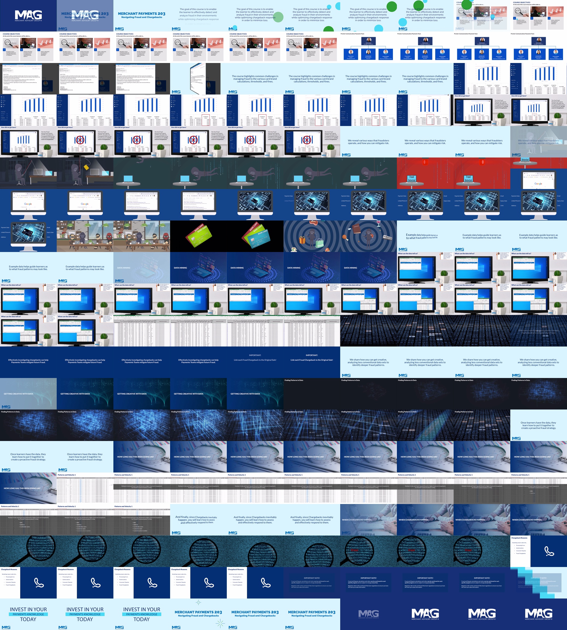Select the faded Data Mining frame with MAG logo
The width and height of the screenshot is (567, 630).
[142, 268]
